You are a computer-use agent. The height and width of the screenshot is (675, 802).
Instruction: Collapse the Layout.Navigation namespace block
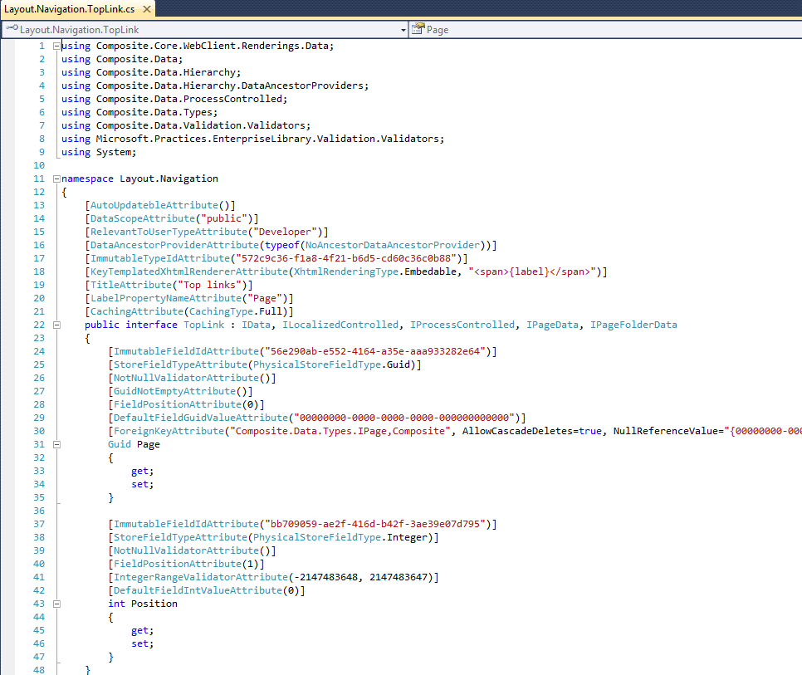(56, 179)
